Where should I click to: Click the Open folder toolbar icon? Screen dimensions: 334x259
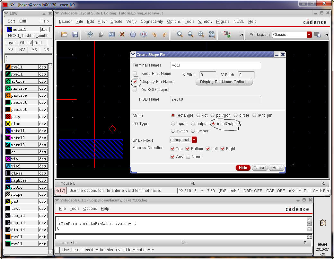click(64, 35)
